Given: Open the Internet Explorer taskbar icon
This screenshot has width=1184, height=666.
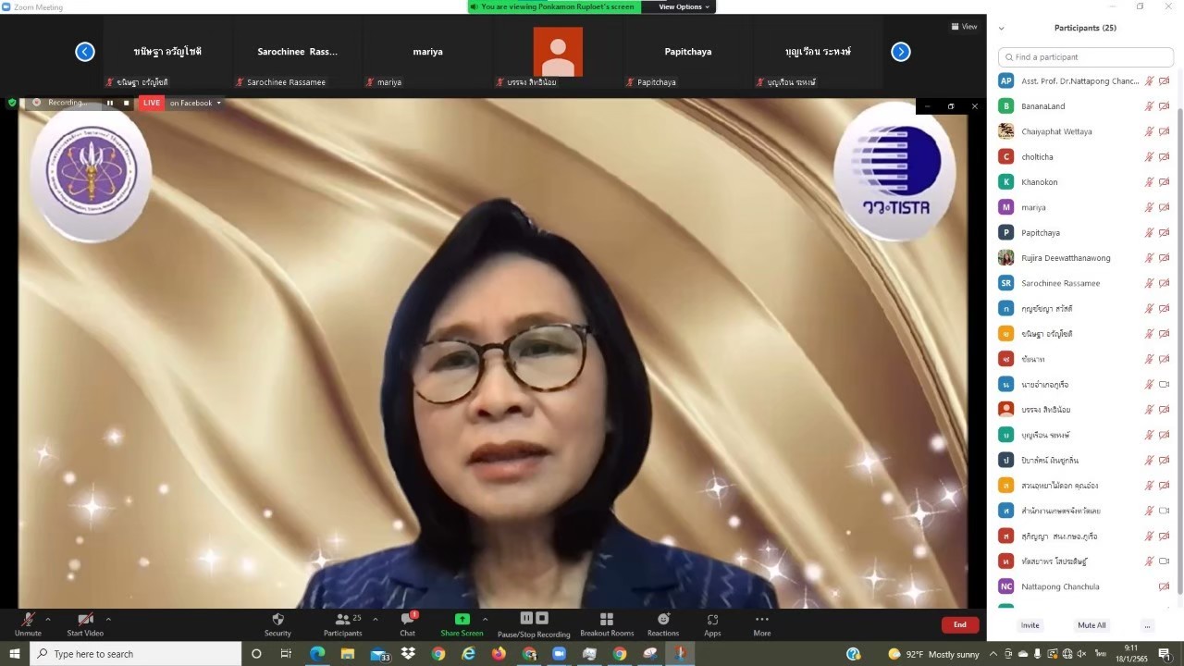Looking at the screenshot, I should coord(468,654).
